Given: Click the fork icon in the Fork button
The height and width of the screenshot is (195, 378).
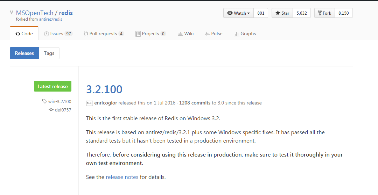Looking at the screenshot, I should click(320, 13).
